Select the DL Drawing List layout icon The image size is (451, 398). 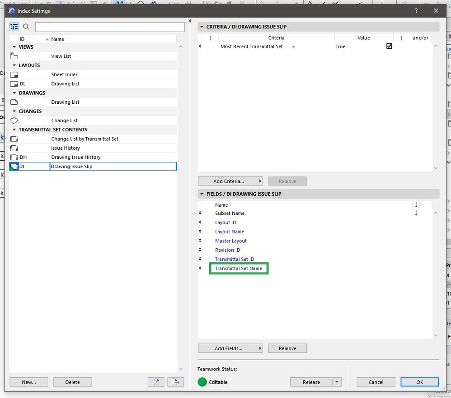[14, 84]
